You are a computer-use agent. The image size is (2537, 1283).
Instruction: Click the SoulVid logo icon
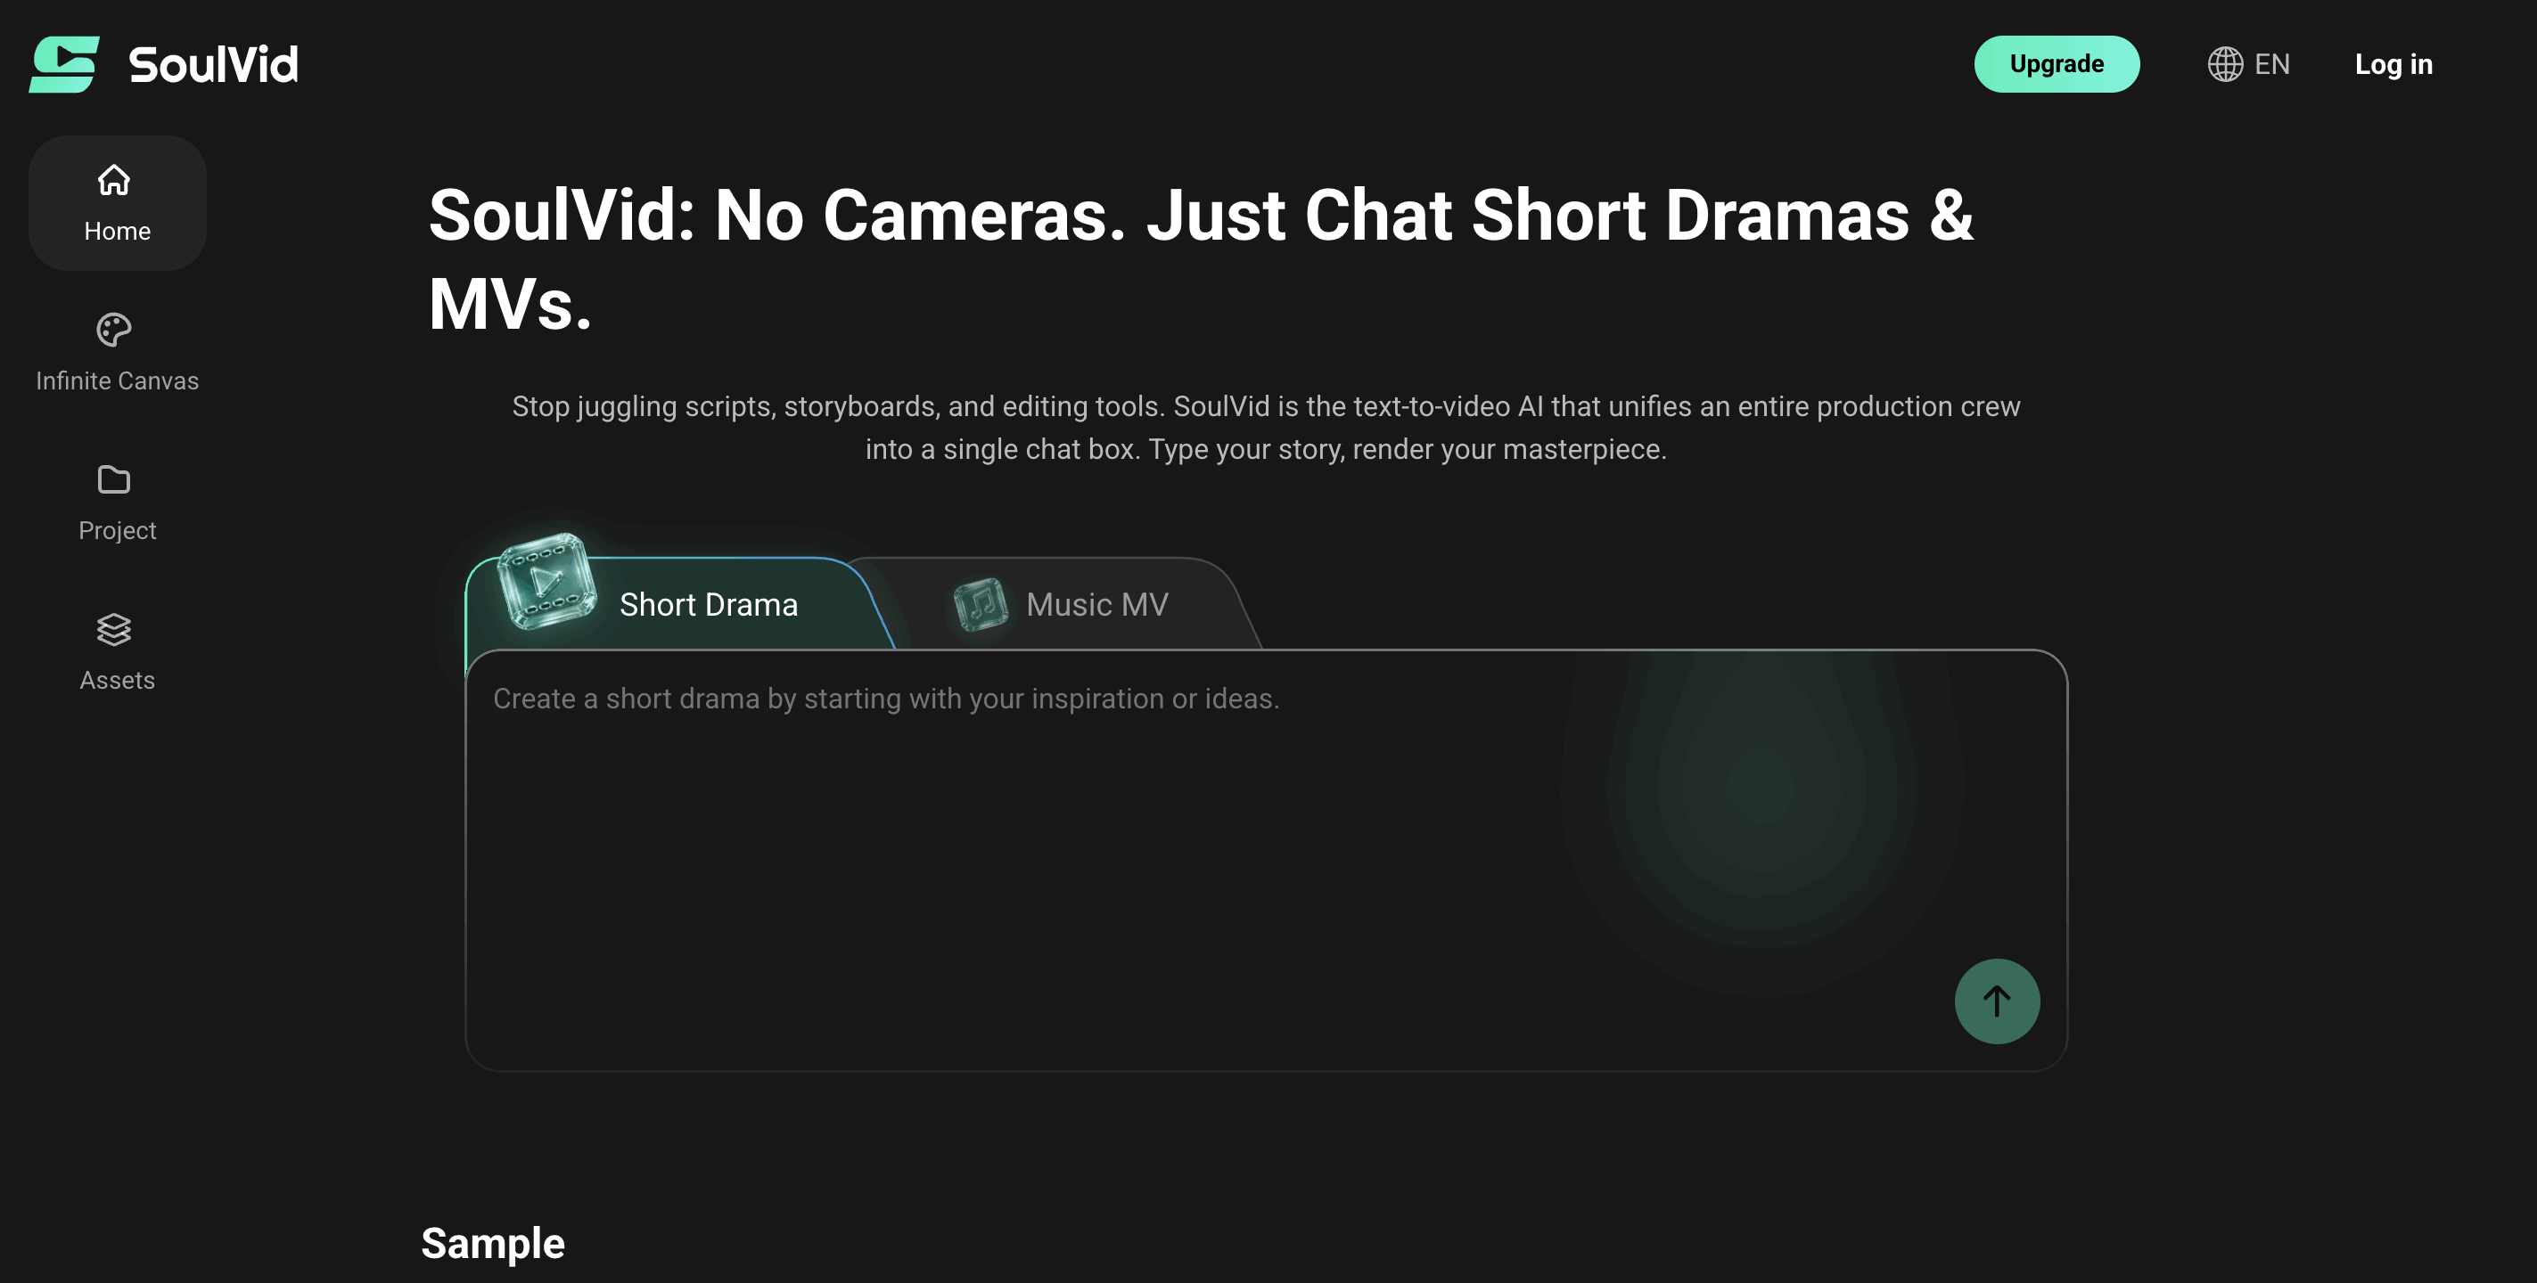[64, 64]
